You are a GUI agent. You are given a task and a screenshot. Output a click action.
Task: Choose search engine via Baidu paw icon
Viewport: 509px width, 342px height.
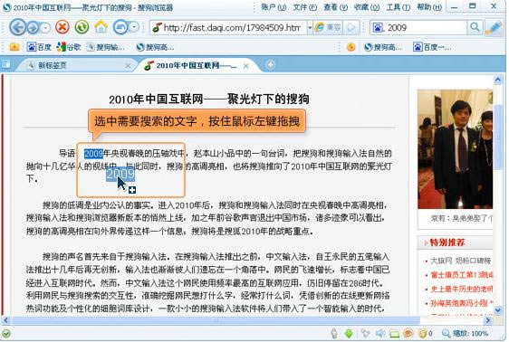[x=378, y=27]
